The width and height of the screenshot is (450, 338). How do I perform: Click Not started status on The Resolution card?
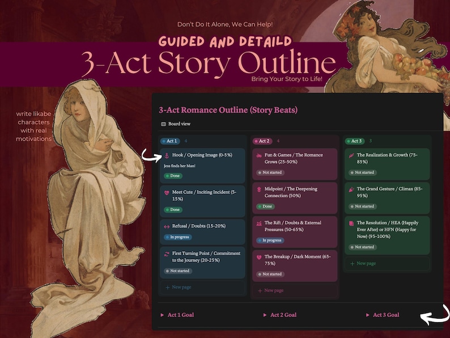(x=363, y=247)
